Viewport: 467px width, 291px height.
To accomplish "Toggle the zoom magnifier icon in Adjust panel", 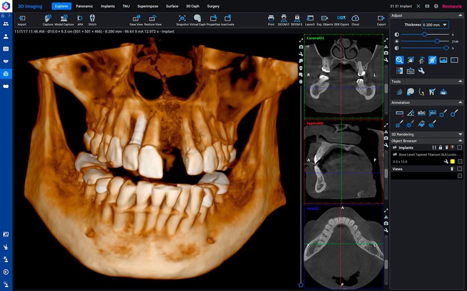I will tap(399, 60).
